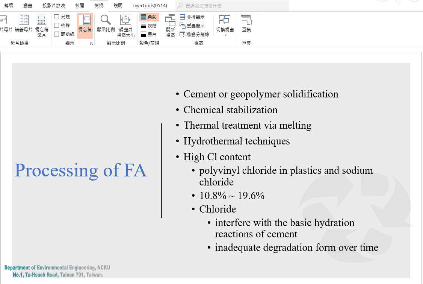Select the View (檢視) tab
Viewport: 423px width, 284px height.
[99, 5]
